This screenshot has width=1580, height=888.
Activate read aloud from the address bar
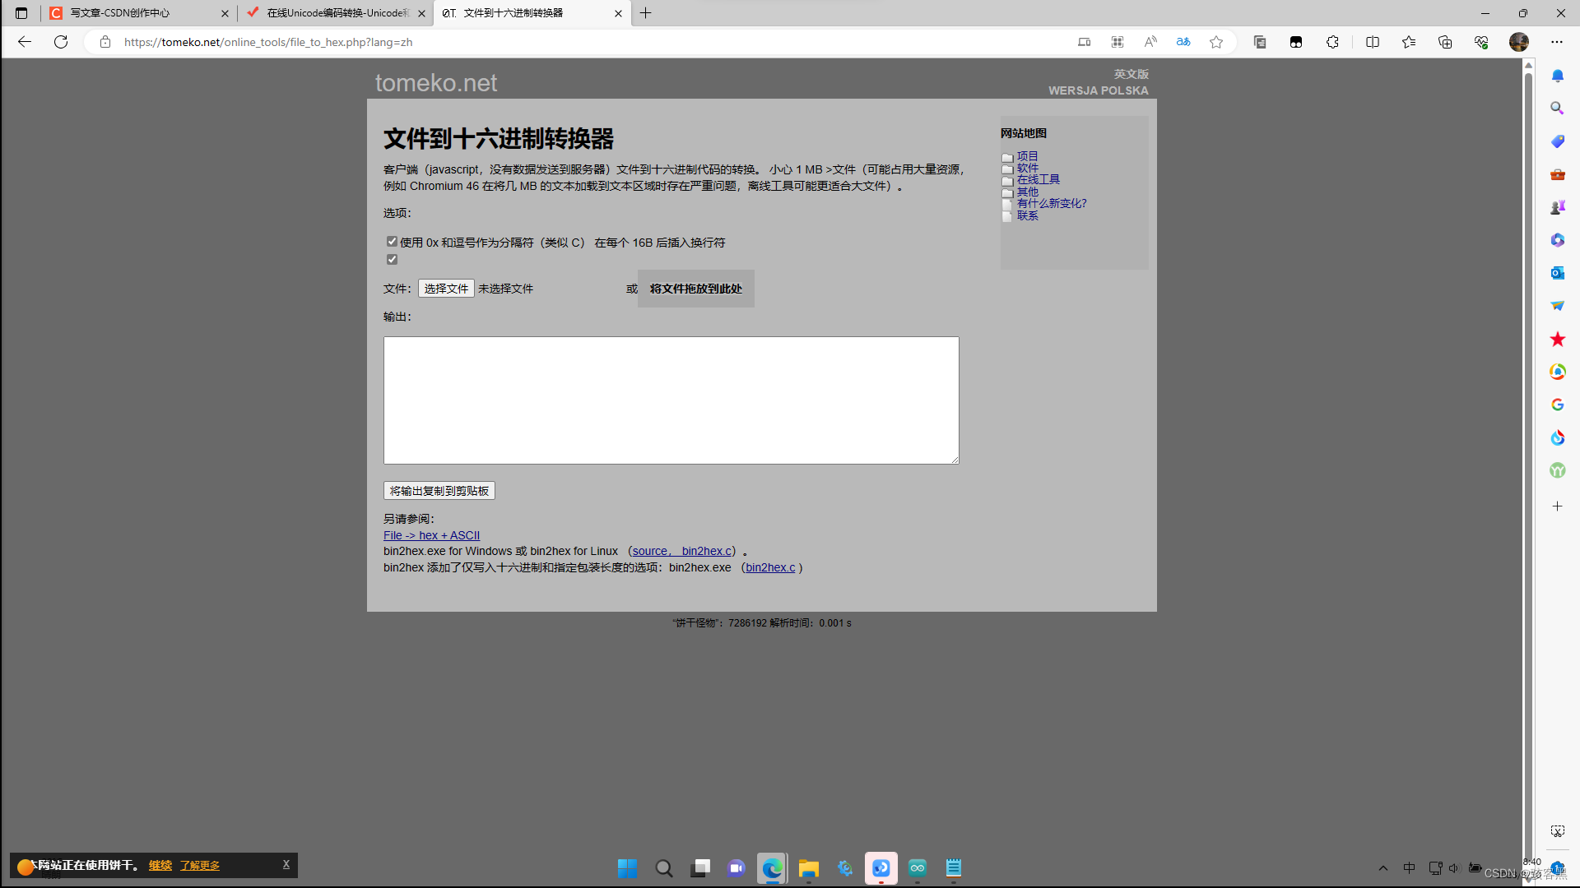tap(1150, 42)
